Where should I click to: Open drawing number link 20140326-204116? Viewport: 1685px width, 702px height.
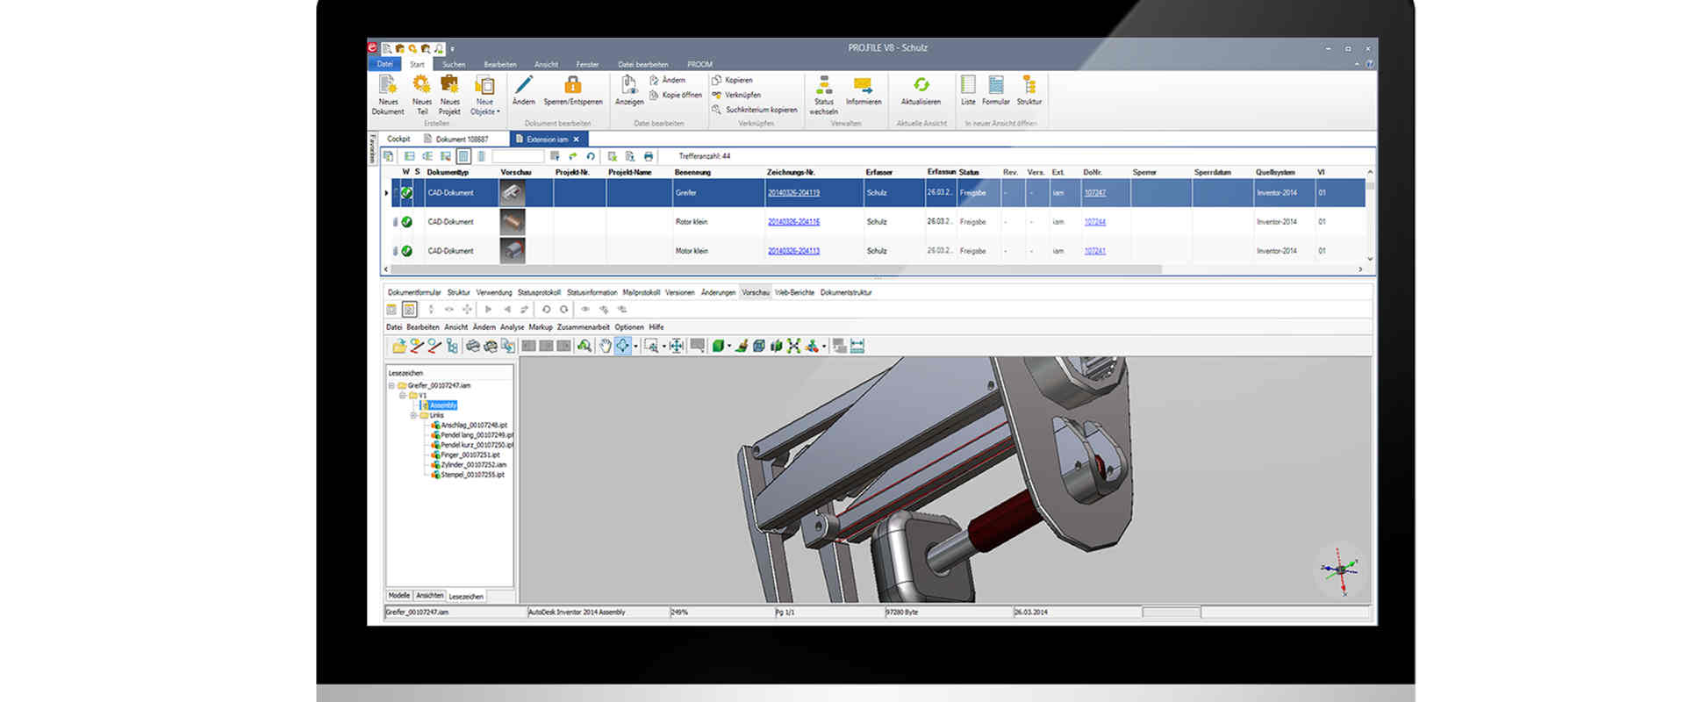[x=793, y=222]
